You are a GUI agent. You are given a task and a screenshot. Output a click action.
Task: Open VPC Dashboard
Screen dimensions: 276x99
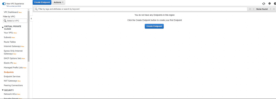11,12
